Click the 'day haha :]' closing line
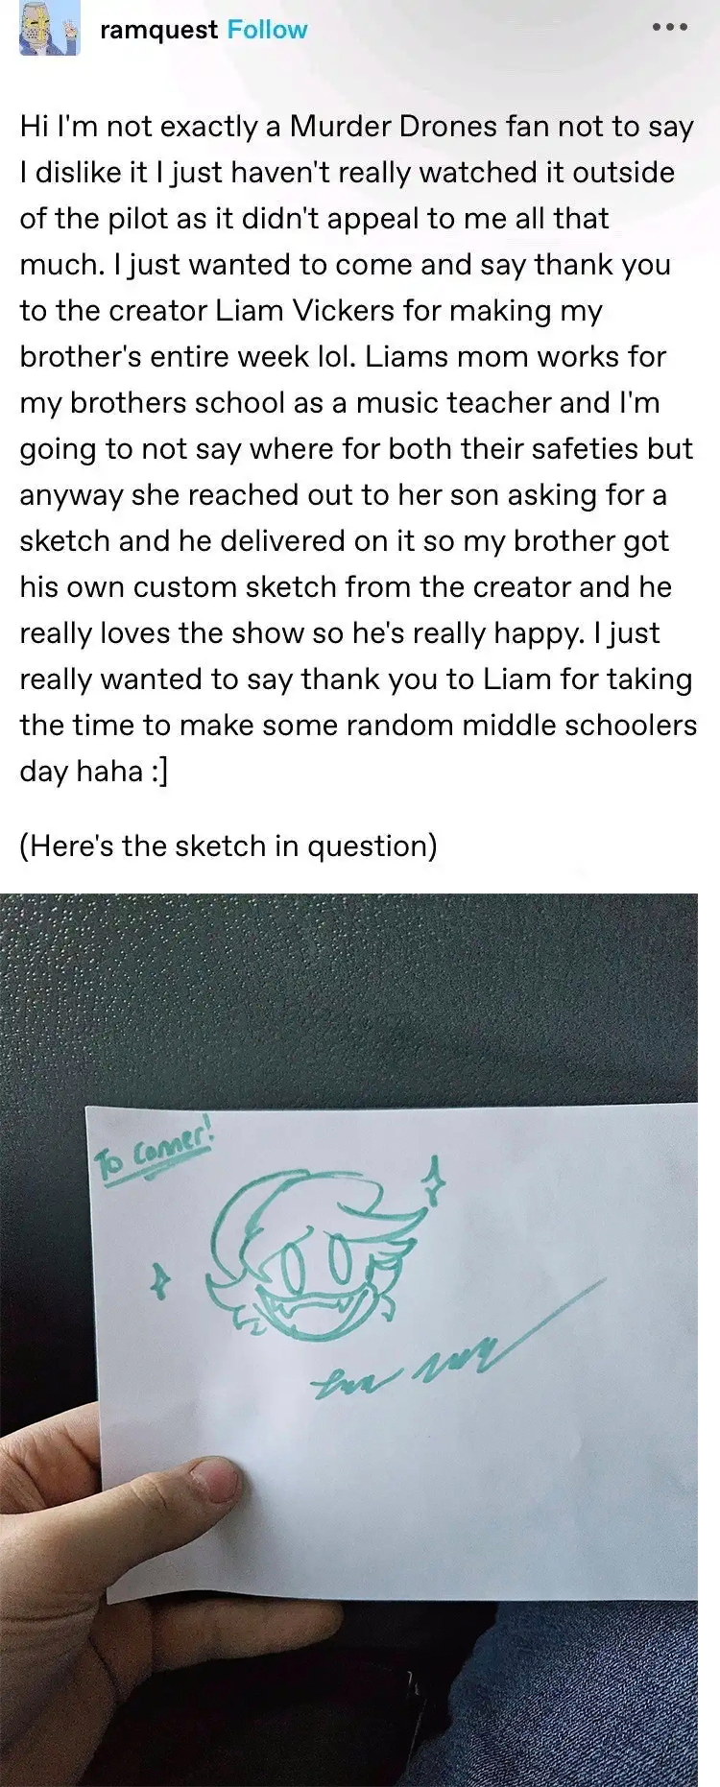The image size is (720, 1787). pyautogui.click(x=94, y=771)
